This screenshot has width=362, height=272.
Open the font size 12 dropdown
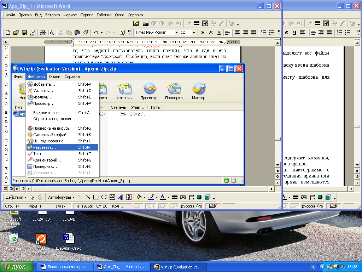coord(194,33)
